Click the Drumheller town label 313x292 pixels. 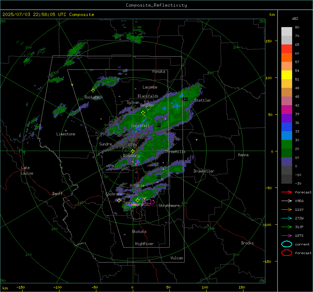point(204,171)
